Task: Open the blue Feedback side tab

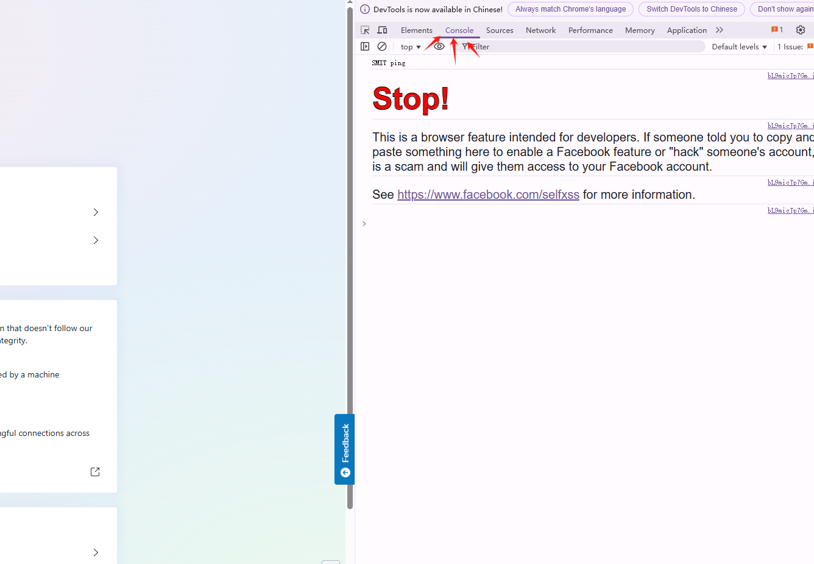Action: coord(345,449)
